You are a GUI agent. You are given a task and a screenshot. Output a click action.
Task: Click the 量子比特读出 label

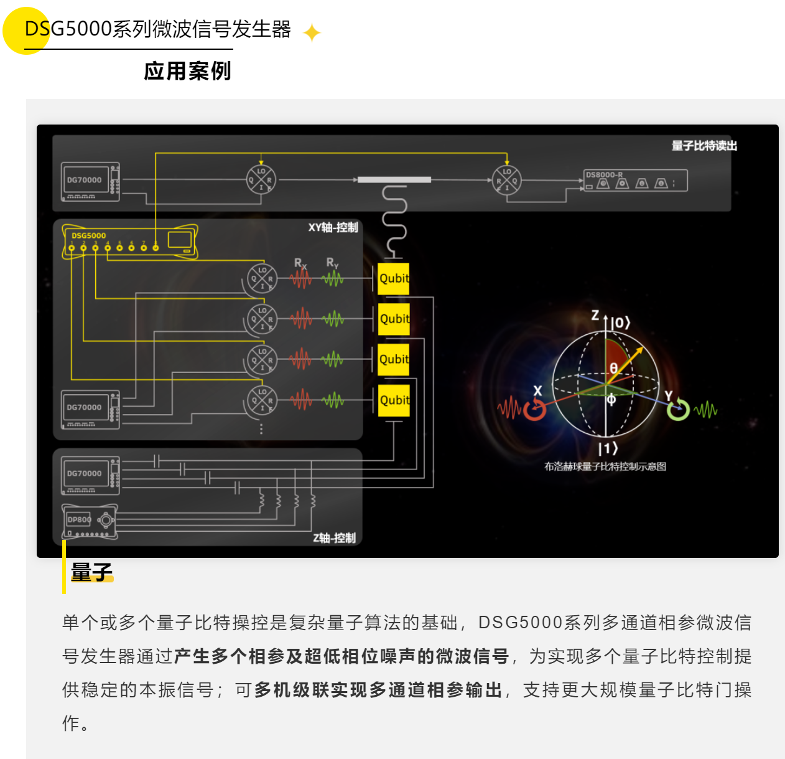tap(704, 146)
